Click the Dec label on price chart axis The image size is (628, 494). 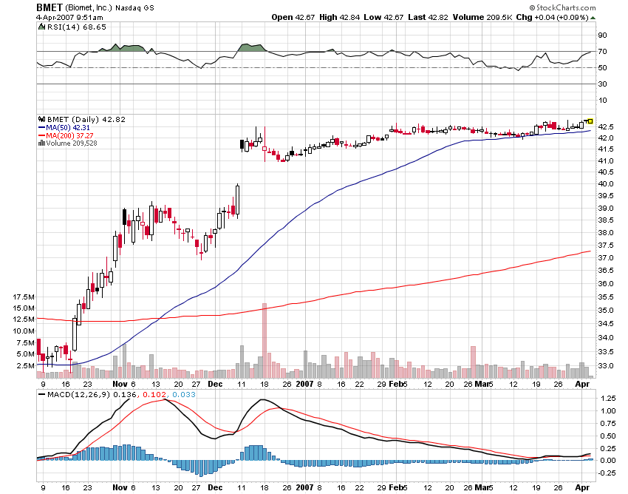point(215,384)
